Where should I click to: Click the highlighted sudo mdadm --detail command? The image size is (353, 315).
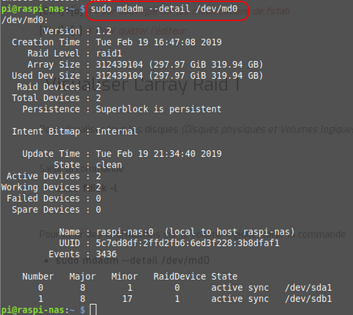(164, 9)
